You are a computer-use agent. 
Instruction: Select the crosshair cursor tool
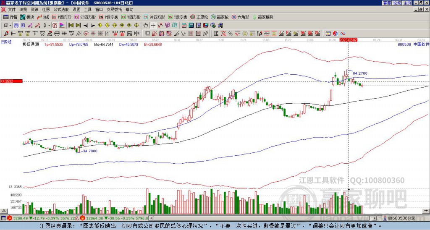pos(153,25)
